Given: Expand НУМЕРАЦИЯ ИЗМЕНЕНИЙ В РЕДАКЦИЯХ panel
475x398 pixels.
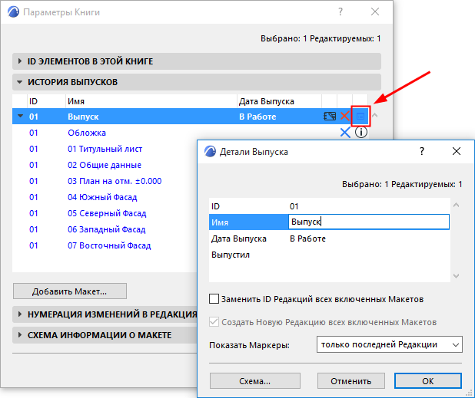Looking at the screenshot, I should click(x=20, y=314).
